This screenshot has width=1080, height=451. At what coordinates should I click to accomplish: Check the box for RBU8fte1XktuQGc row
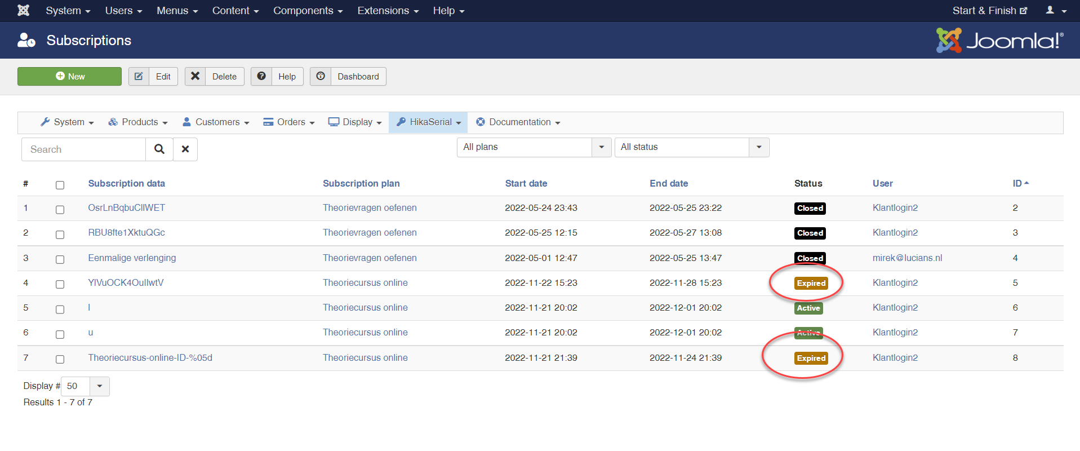click(x=60, y=235)
